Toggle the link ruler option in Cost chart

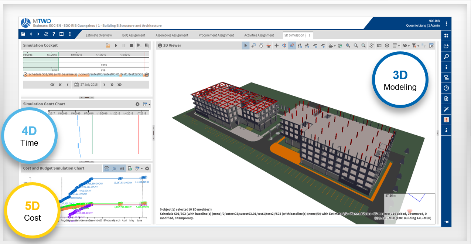(x=107, y=169)
